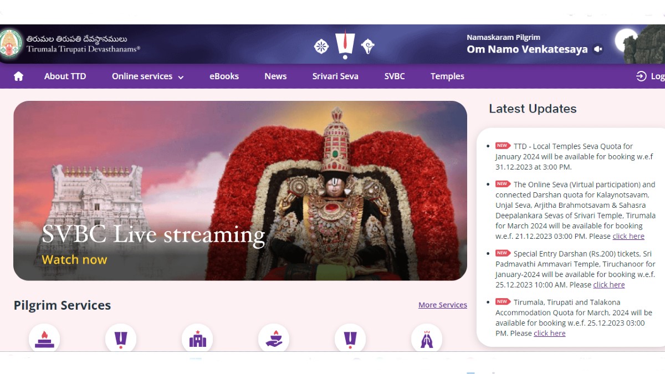
Task: Go to the Srivari Seva page
Action: click(x=335, y=76)
